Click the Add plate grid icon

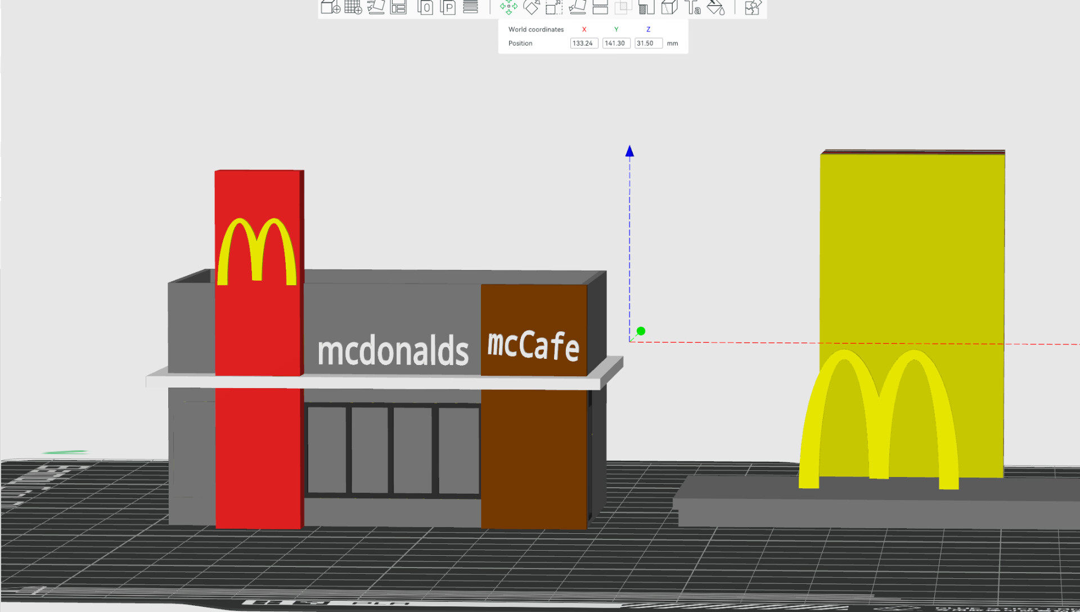pos(353,7)
